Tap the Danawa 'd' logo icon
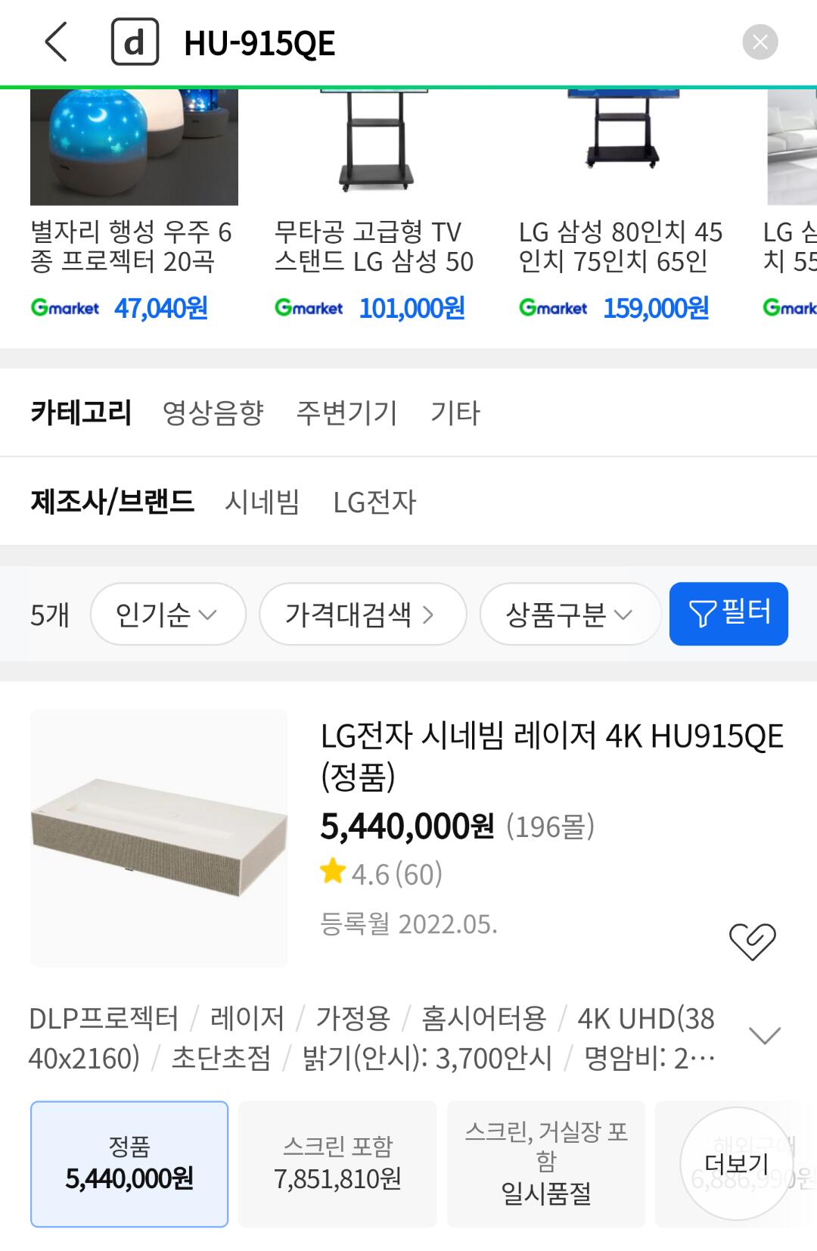 point(135,42)
